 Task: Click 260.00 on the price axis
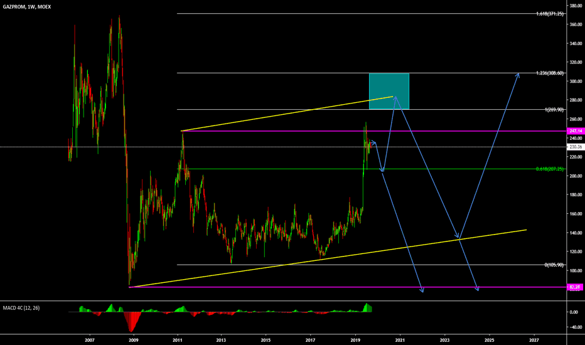(576, 119)
